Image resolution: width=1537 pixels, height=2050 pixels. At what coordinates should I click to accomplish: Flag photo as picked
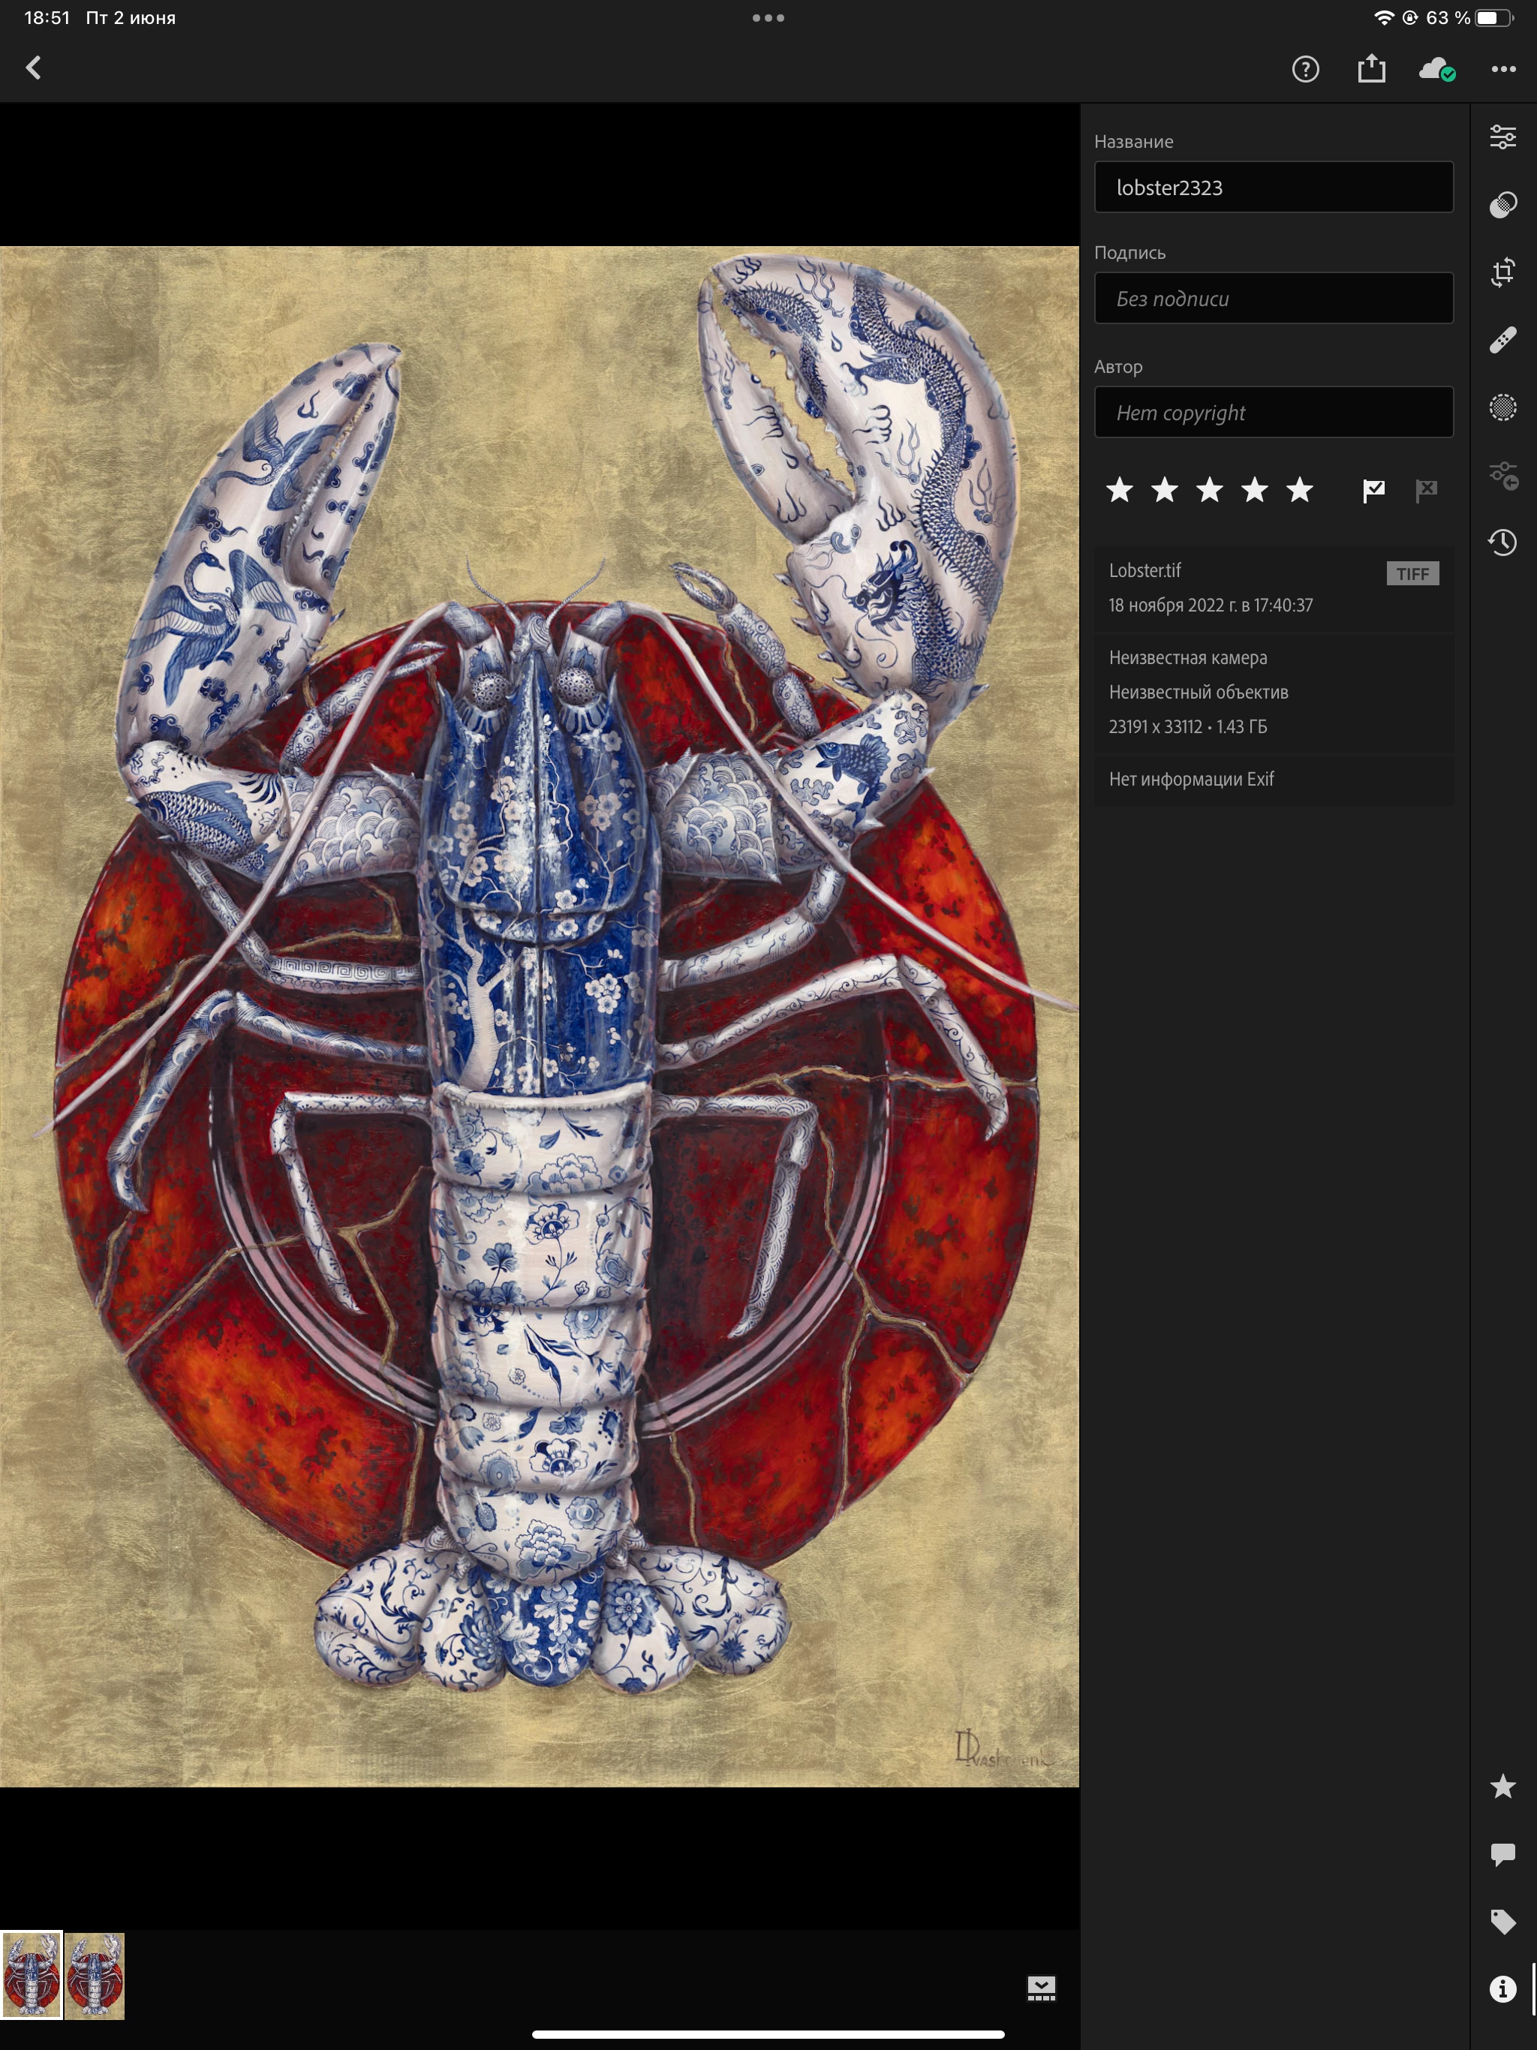point(1374,490)
